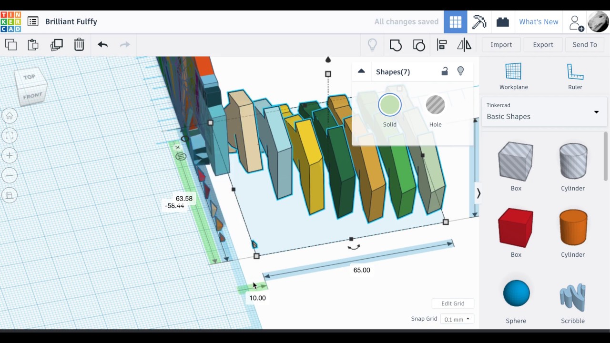Click the Edit Grid button

(x=453, y=303)
